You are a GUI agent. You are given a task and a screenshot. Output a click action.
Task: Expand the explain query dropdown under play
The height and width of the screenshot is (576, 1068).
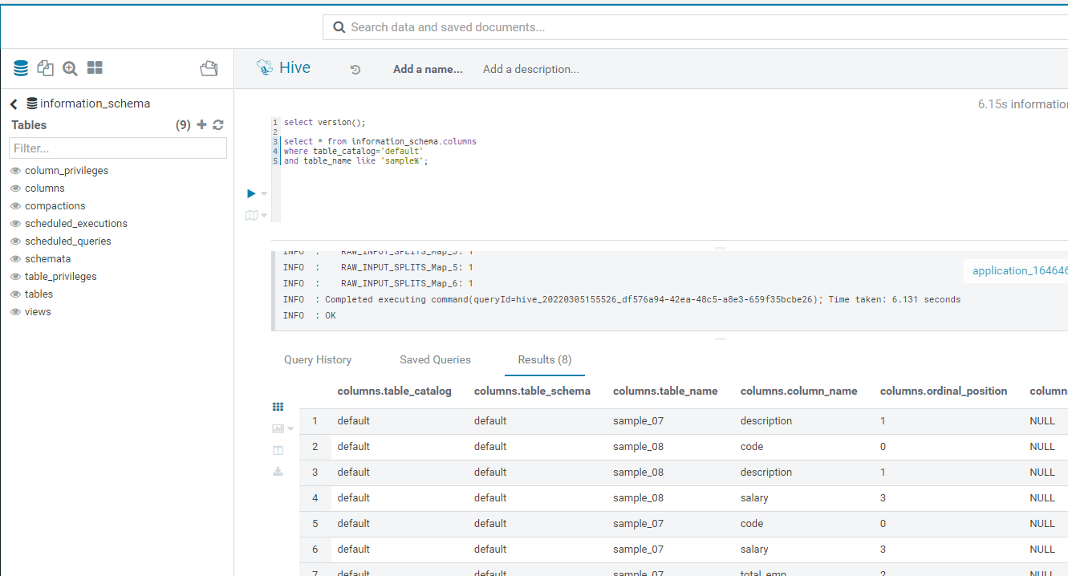(265, 215)
